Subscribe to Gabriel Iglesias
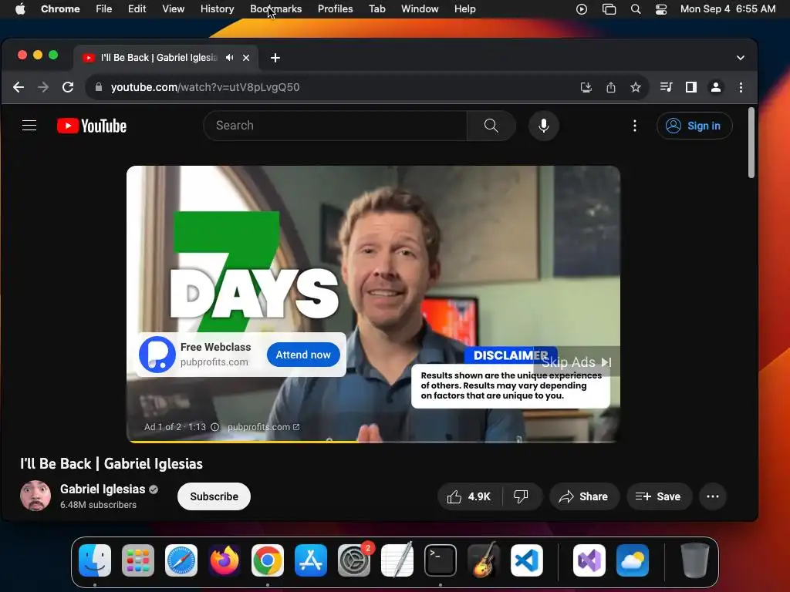The width and height of the screenshot is (790, 592). (x=214, y=496)
